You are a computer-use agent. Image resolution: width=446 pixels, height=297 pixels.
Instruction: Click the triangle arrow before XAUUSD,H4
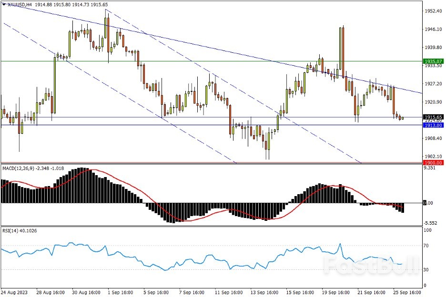(4, 5)
